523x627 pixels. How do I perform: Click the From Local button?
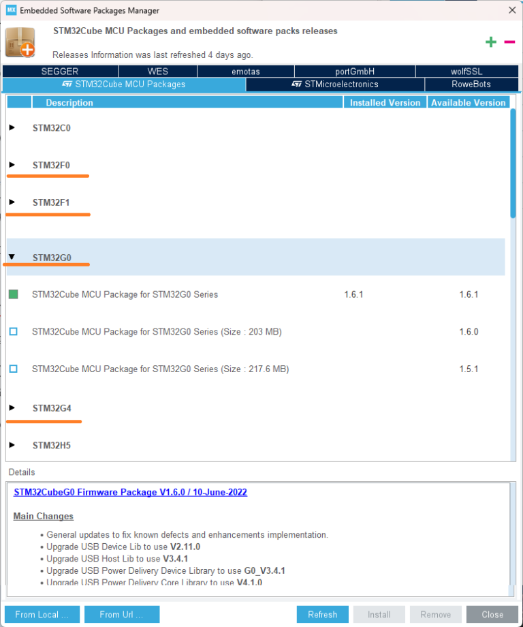(x=42, y=614)
